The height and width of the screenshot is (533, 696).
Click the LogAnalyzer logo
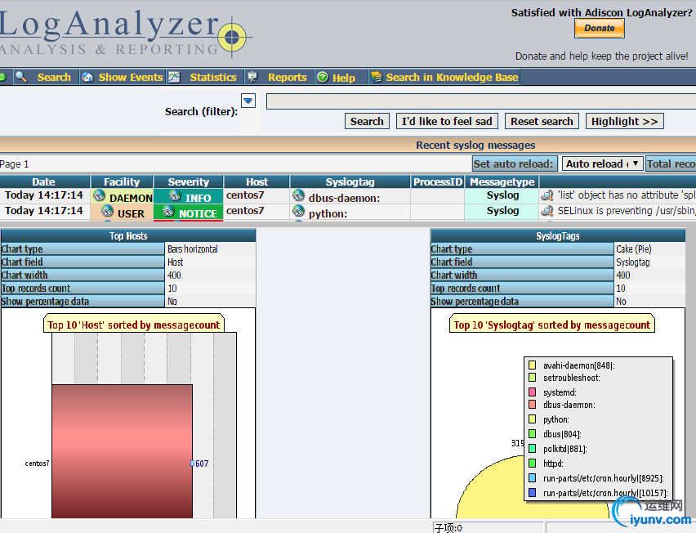(126, 34)
